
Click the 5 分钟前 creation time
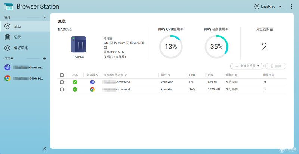[232, 82]
